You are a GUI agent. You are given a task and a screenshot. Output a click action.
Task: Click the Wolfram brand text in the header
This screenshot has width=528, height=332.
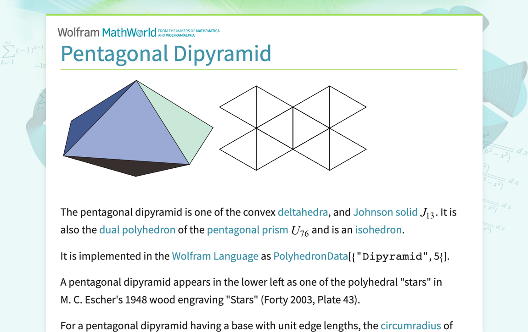pos(78,32)
